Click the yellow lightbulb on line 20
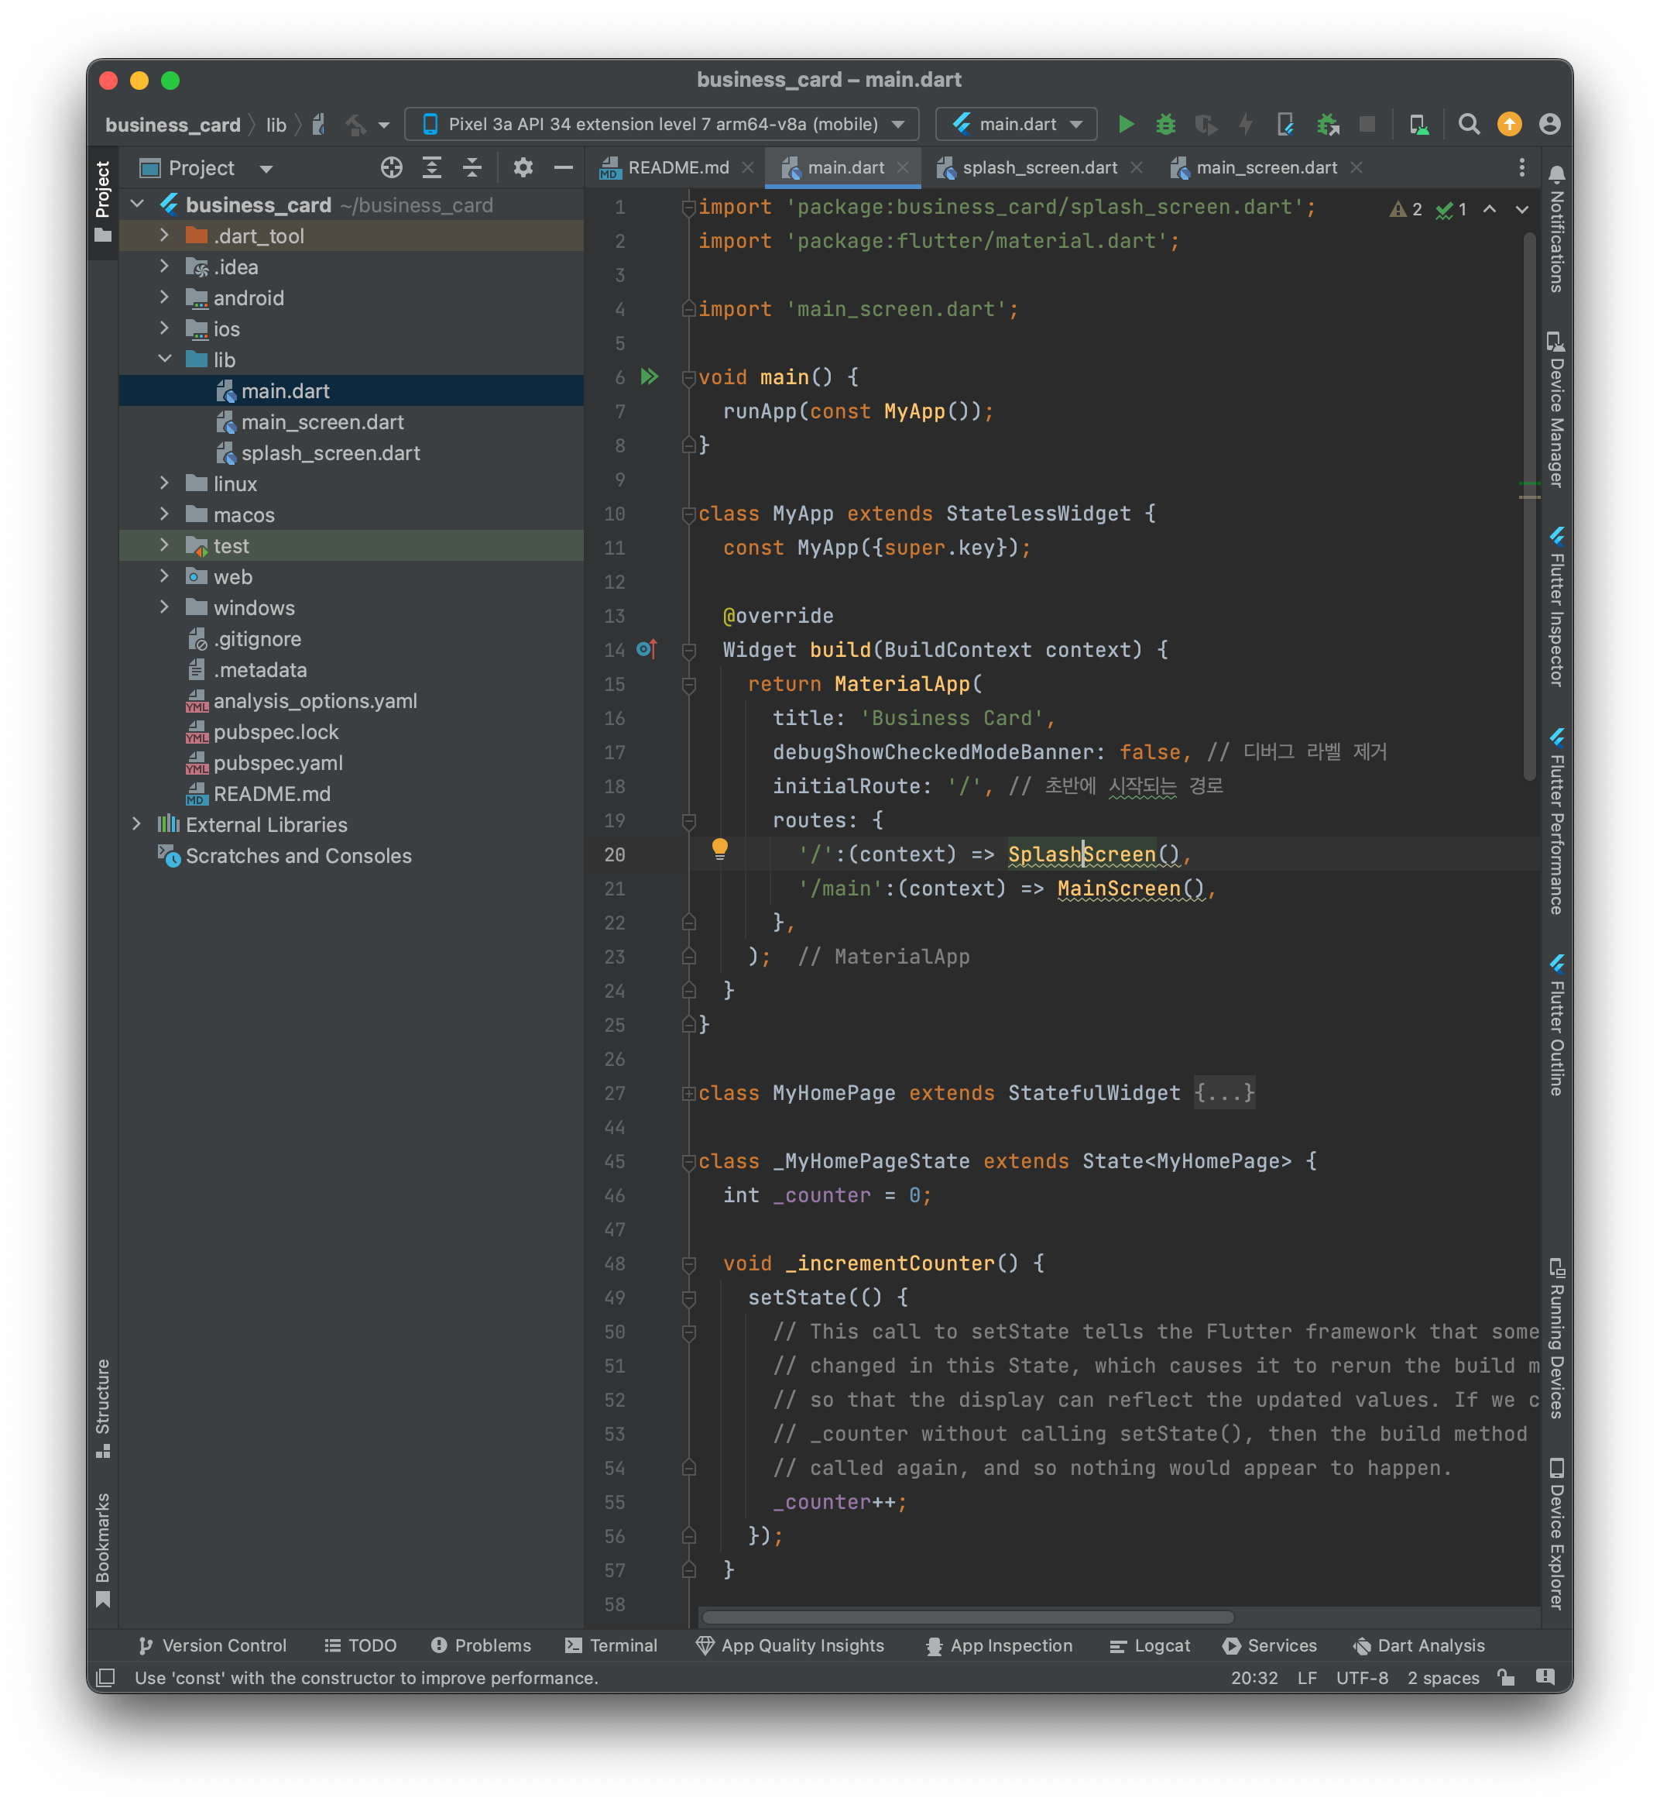 click(719, 847)
